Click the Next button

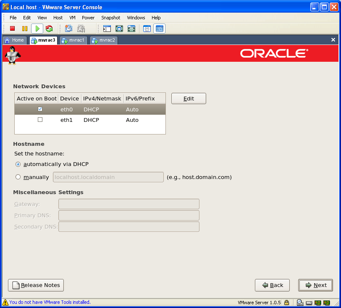315,285
